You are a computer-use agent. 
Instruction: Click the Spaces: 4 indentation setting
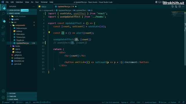pyautogui.click(x=125, y=102)
